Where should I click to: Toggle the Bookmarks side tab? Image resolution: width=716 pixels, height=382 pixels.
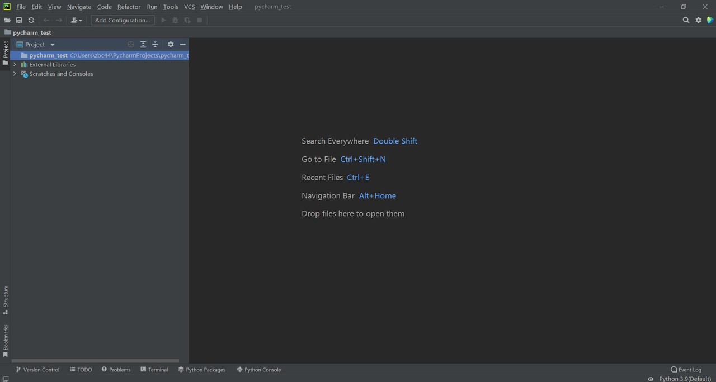click(5, 341)
